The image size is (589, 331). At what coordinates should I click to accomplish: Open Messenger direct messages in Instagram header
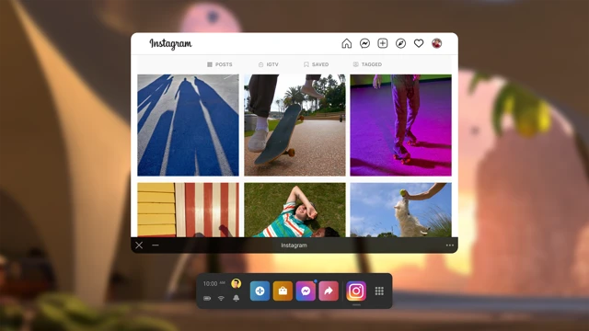(364, 43)
